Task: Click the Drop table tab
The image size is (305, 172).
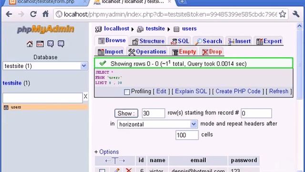Action: pyautogui.click(x=212, y=52)
